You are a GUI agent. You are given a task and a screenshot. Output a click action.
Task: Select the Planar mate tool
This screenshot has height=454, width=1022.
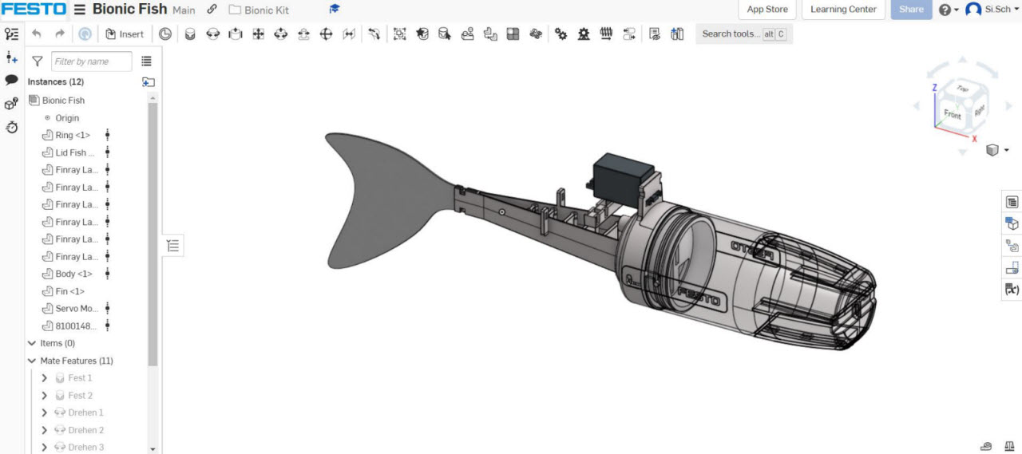pyautogui.click(x=258, y=34)
